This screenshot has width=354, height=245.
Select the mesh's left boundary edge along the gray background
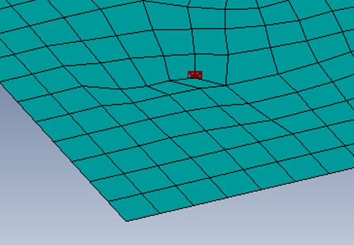(x=63, y=152)
